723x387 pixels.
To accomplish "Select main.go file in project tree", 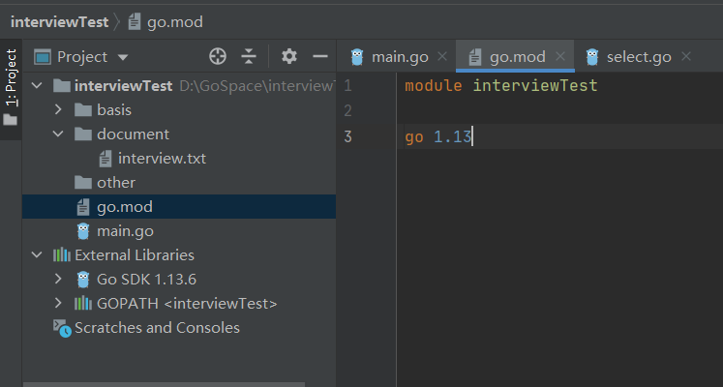I will click(125, 231).
